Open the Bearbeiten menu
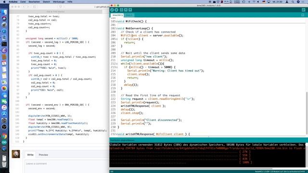308x173 pixels. pos(34,2)
